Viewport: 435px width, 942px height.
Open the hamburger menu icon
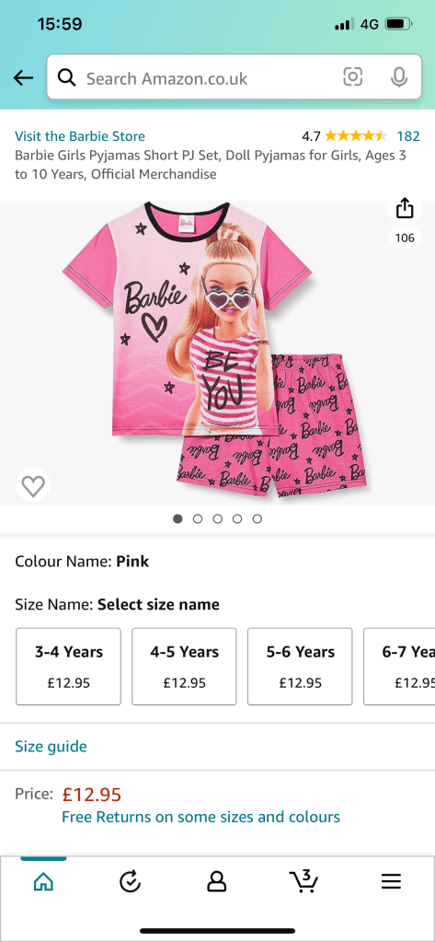point(391,881)
